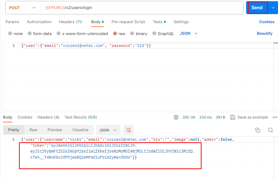Open the Pre-request Script tab
Image resolution: width=278 pixels, height=180 pixels.
128,22
